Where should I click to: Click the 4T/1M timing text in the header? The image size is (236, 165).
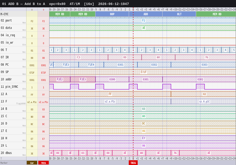coord(75,4)
